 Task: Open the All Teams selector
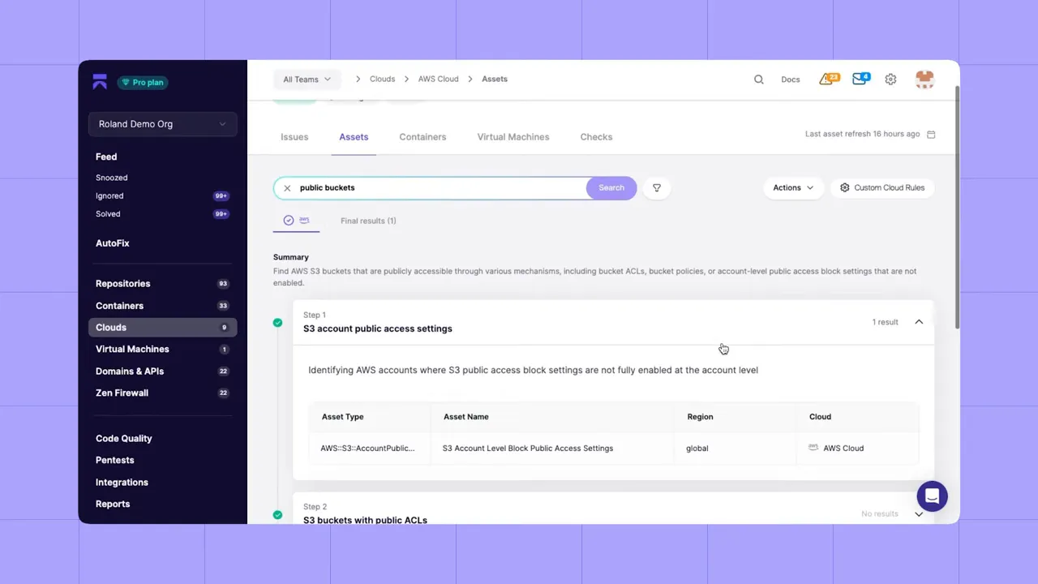pos(307,79)
